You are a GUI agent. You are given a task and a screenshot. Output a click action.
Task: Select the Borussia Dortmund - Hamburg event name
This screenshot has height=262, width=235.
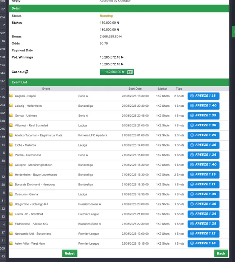click(x=35, y=185)
